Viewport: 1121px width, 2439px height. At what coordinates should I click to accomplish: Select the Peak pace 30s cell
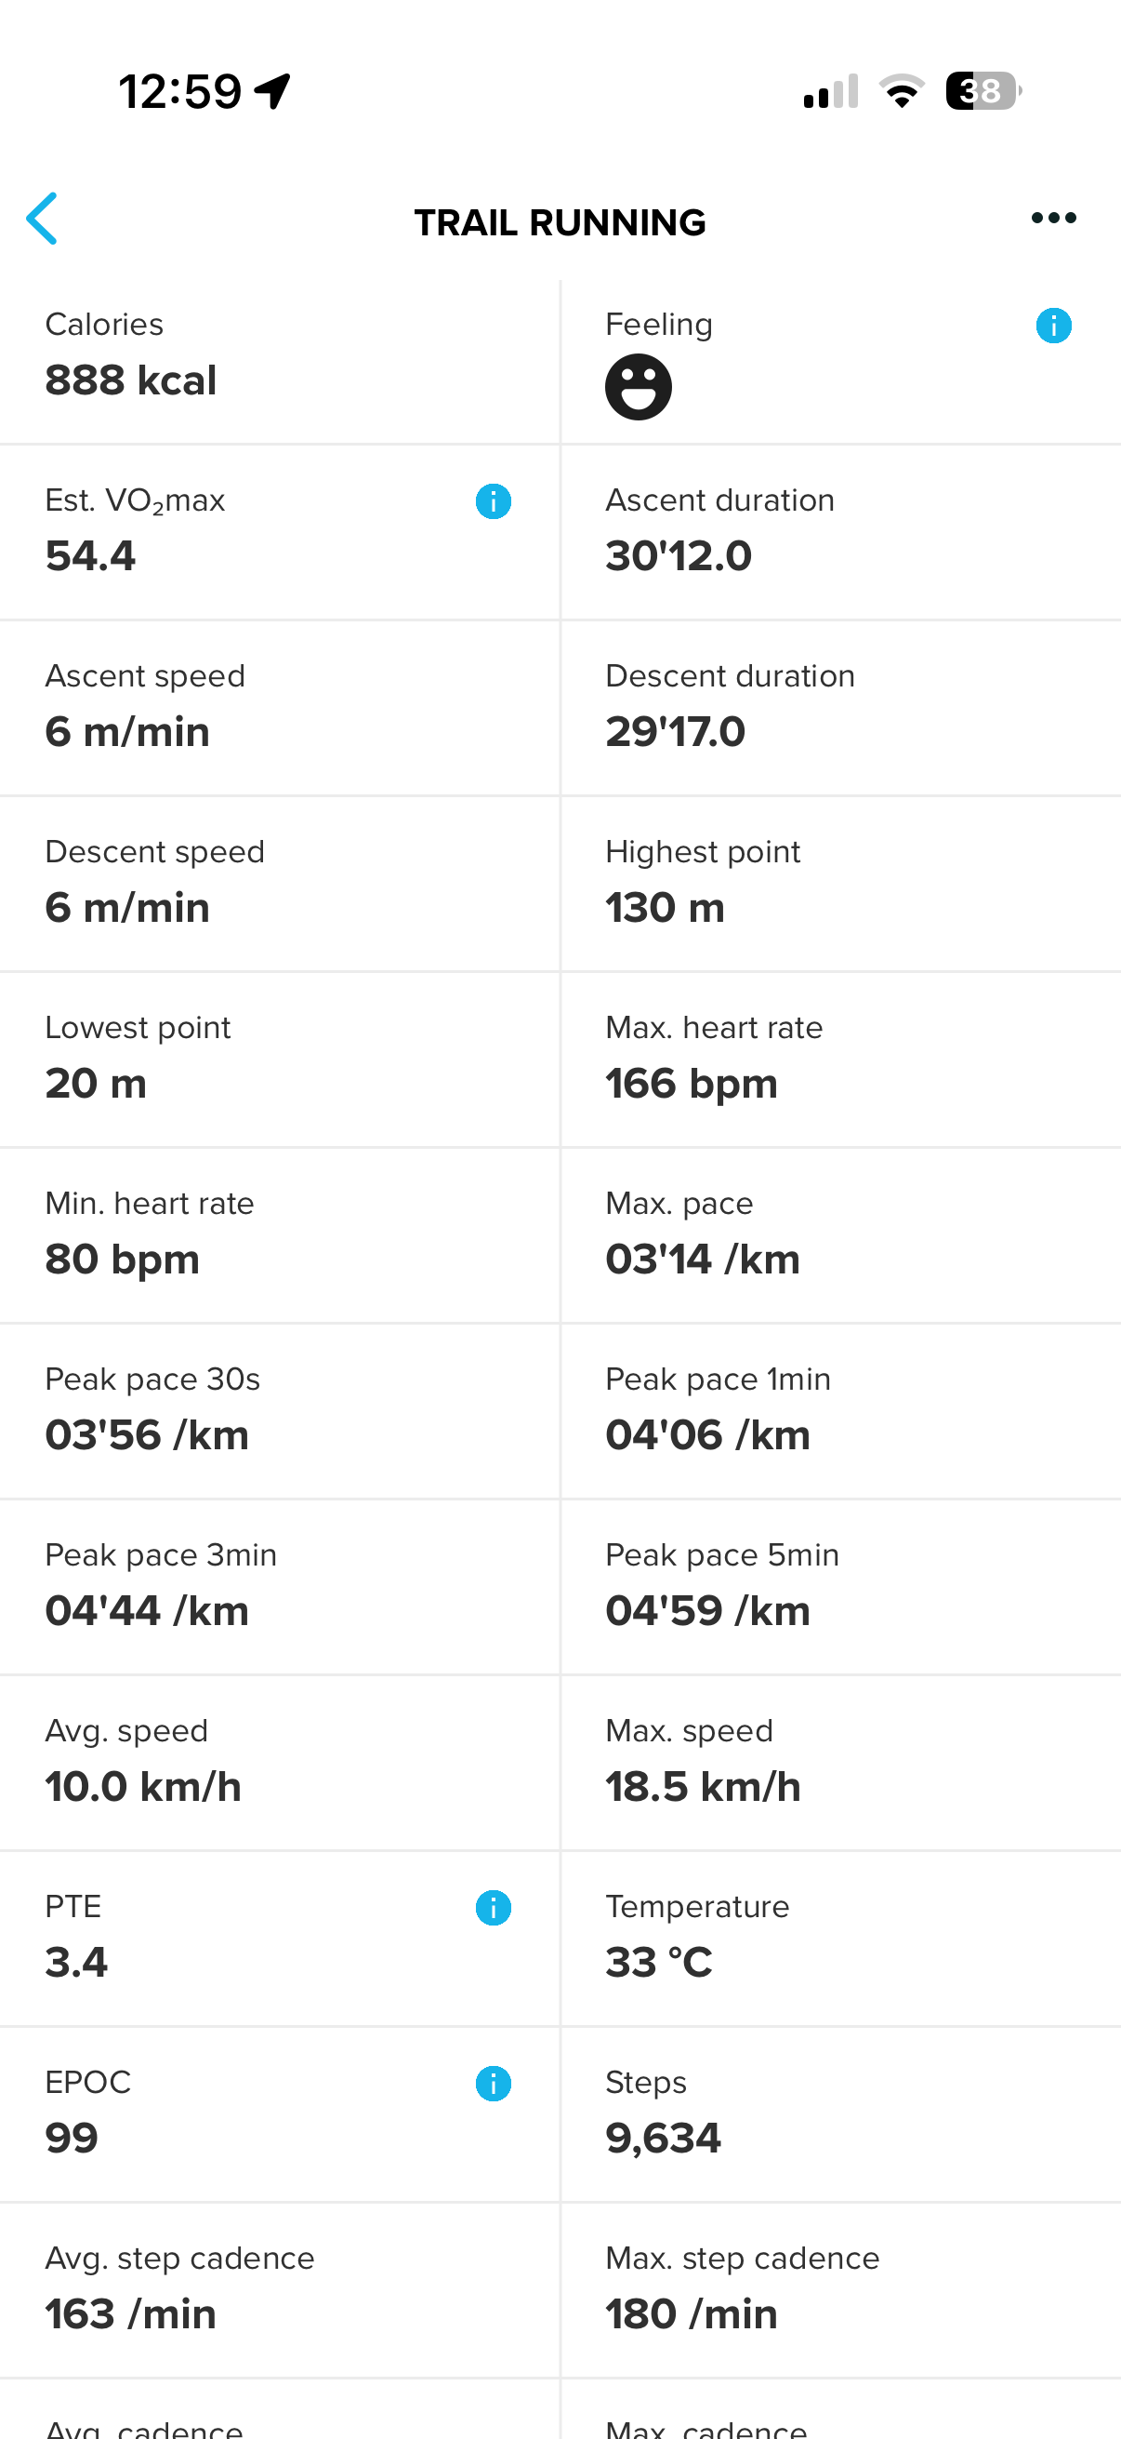279,1411
